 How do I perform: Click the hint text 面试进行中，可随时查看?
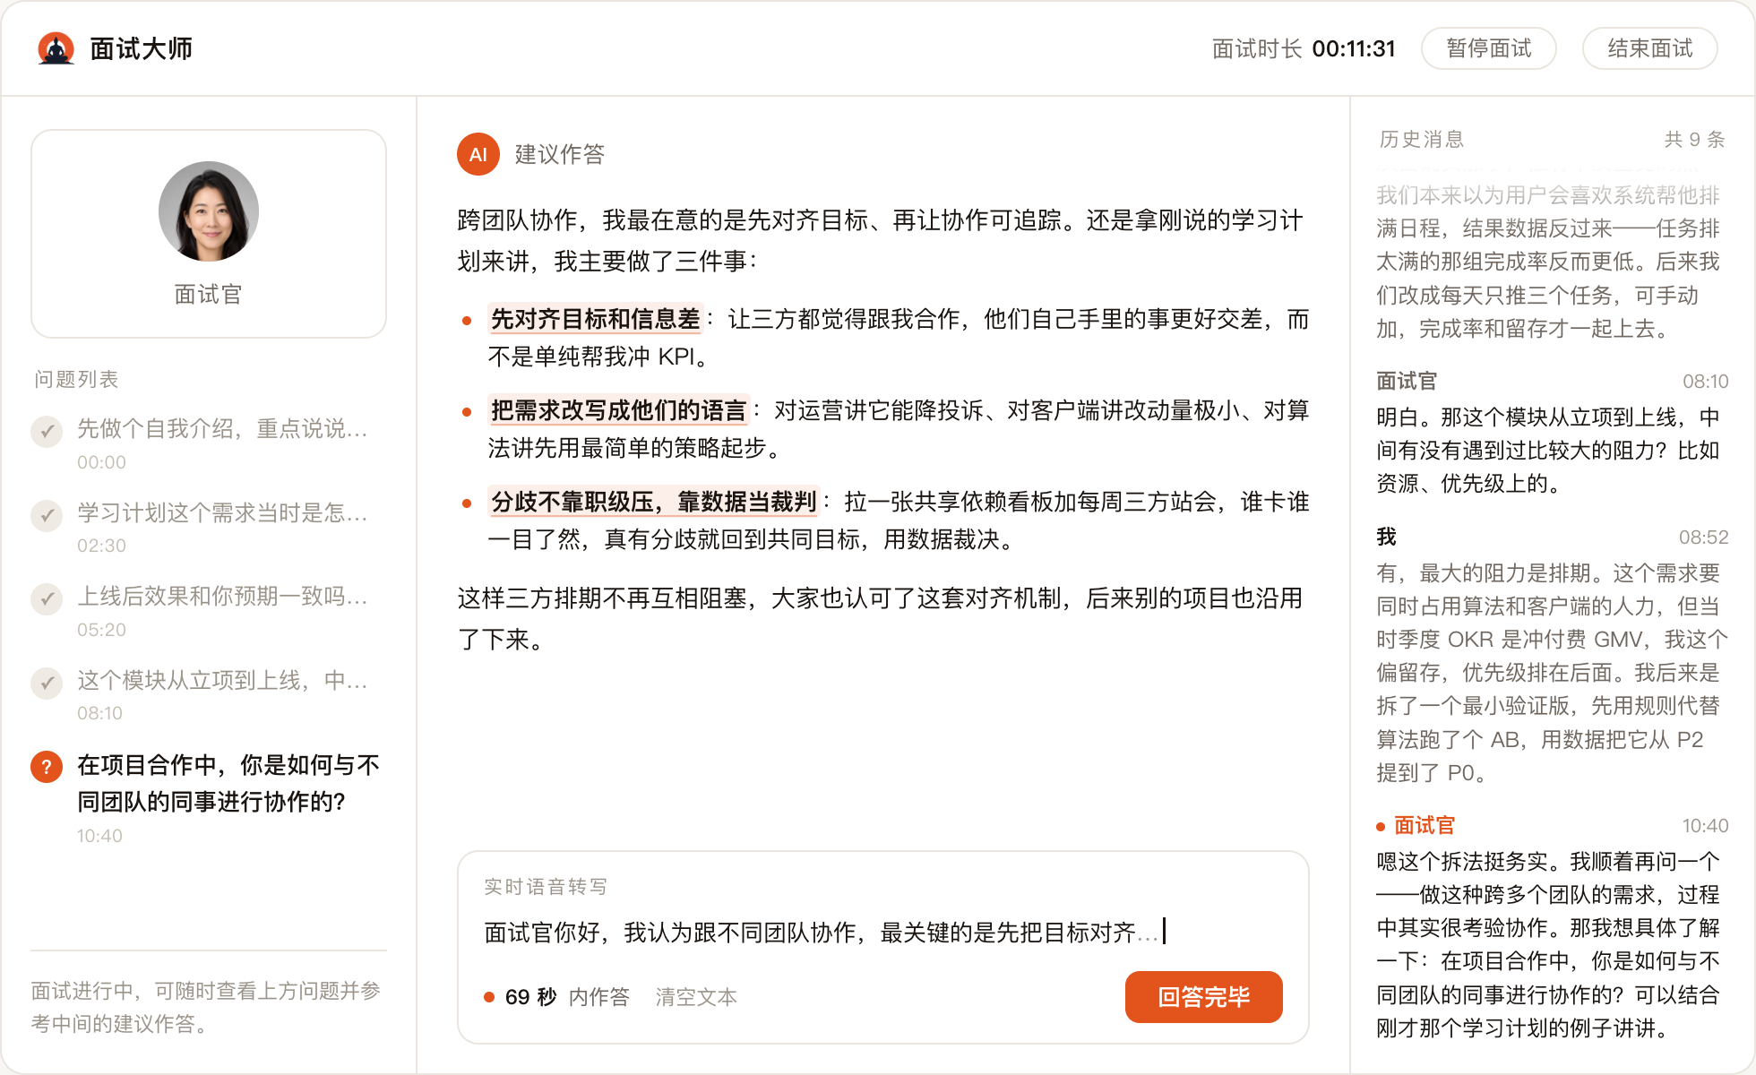tap(207, 1007)
